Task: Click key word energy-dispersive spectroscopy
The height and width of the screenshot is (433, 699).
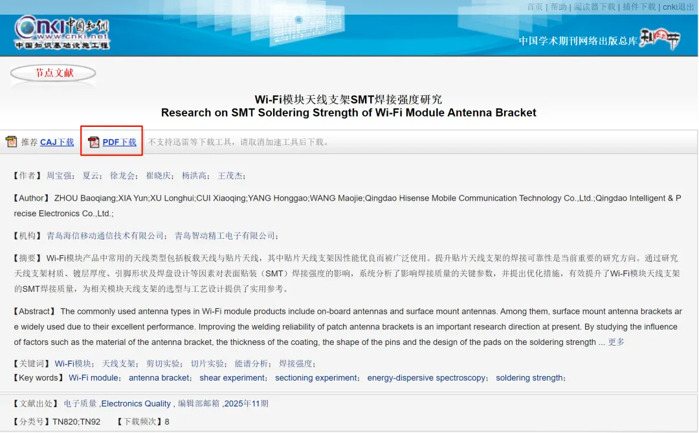Action: coord(426,378)
